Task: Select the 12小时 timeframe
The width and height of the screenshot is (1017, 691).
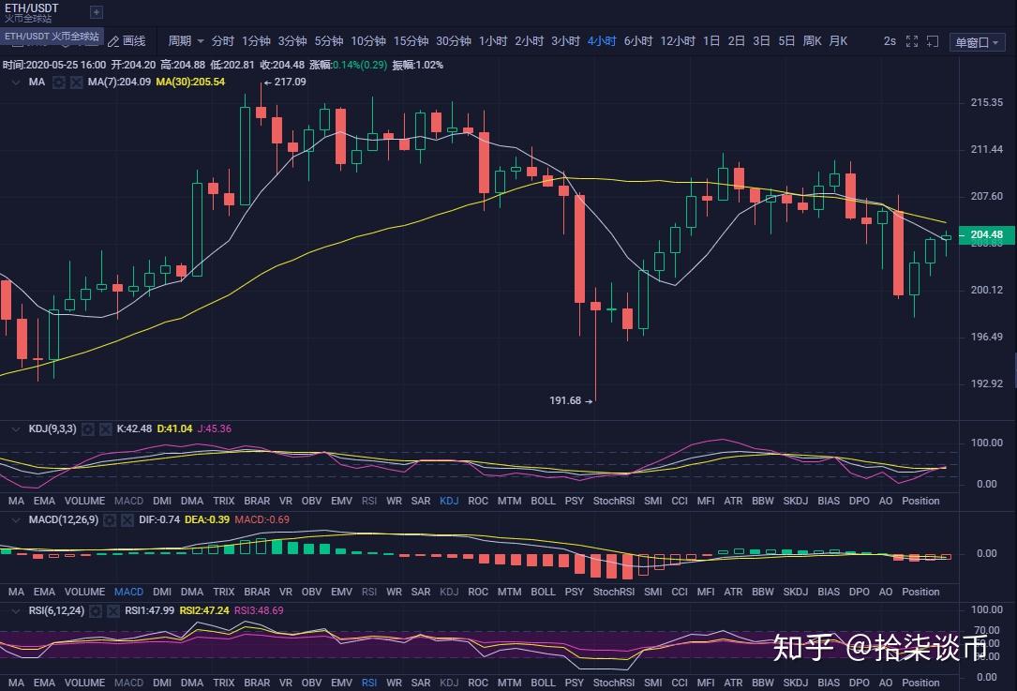Action: pyautogui.click(x=678, y=41)
